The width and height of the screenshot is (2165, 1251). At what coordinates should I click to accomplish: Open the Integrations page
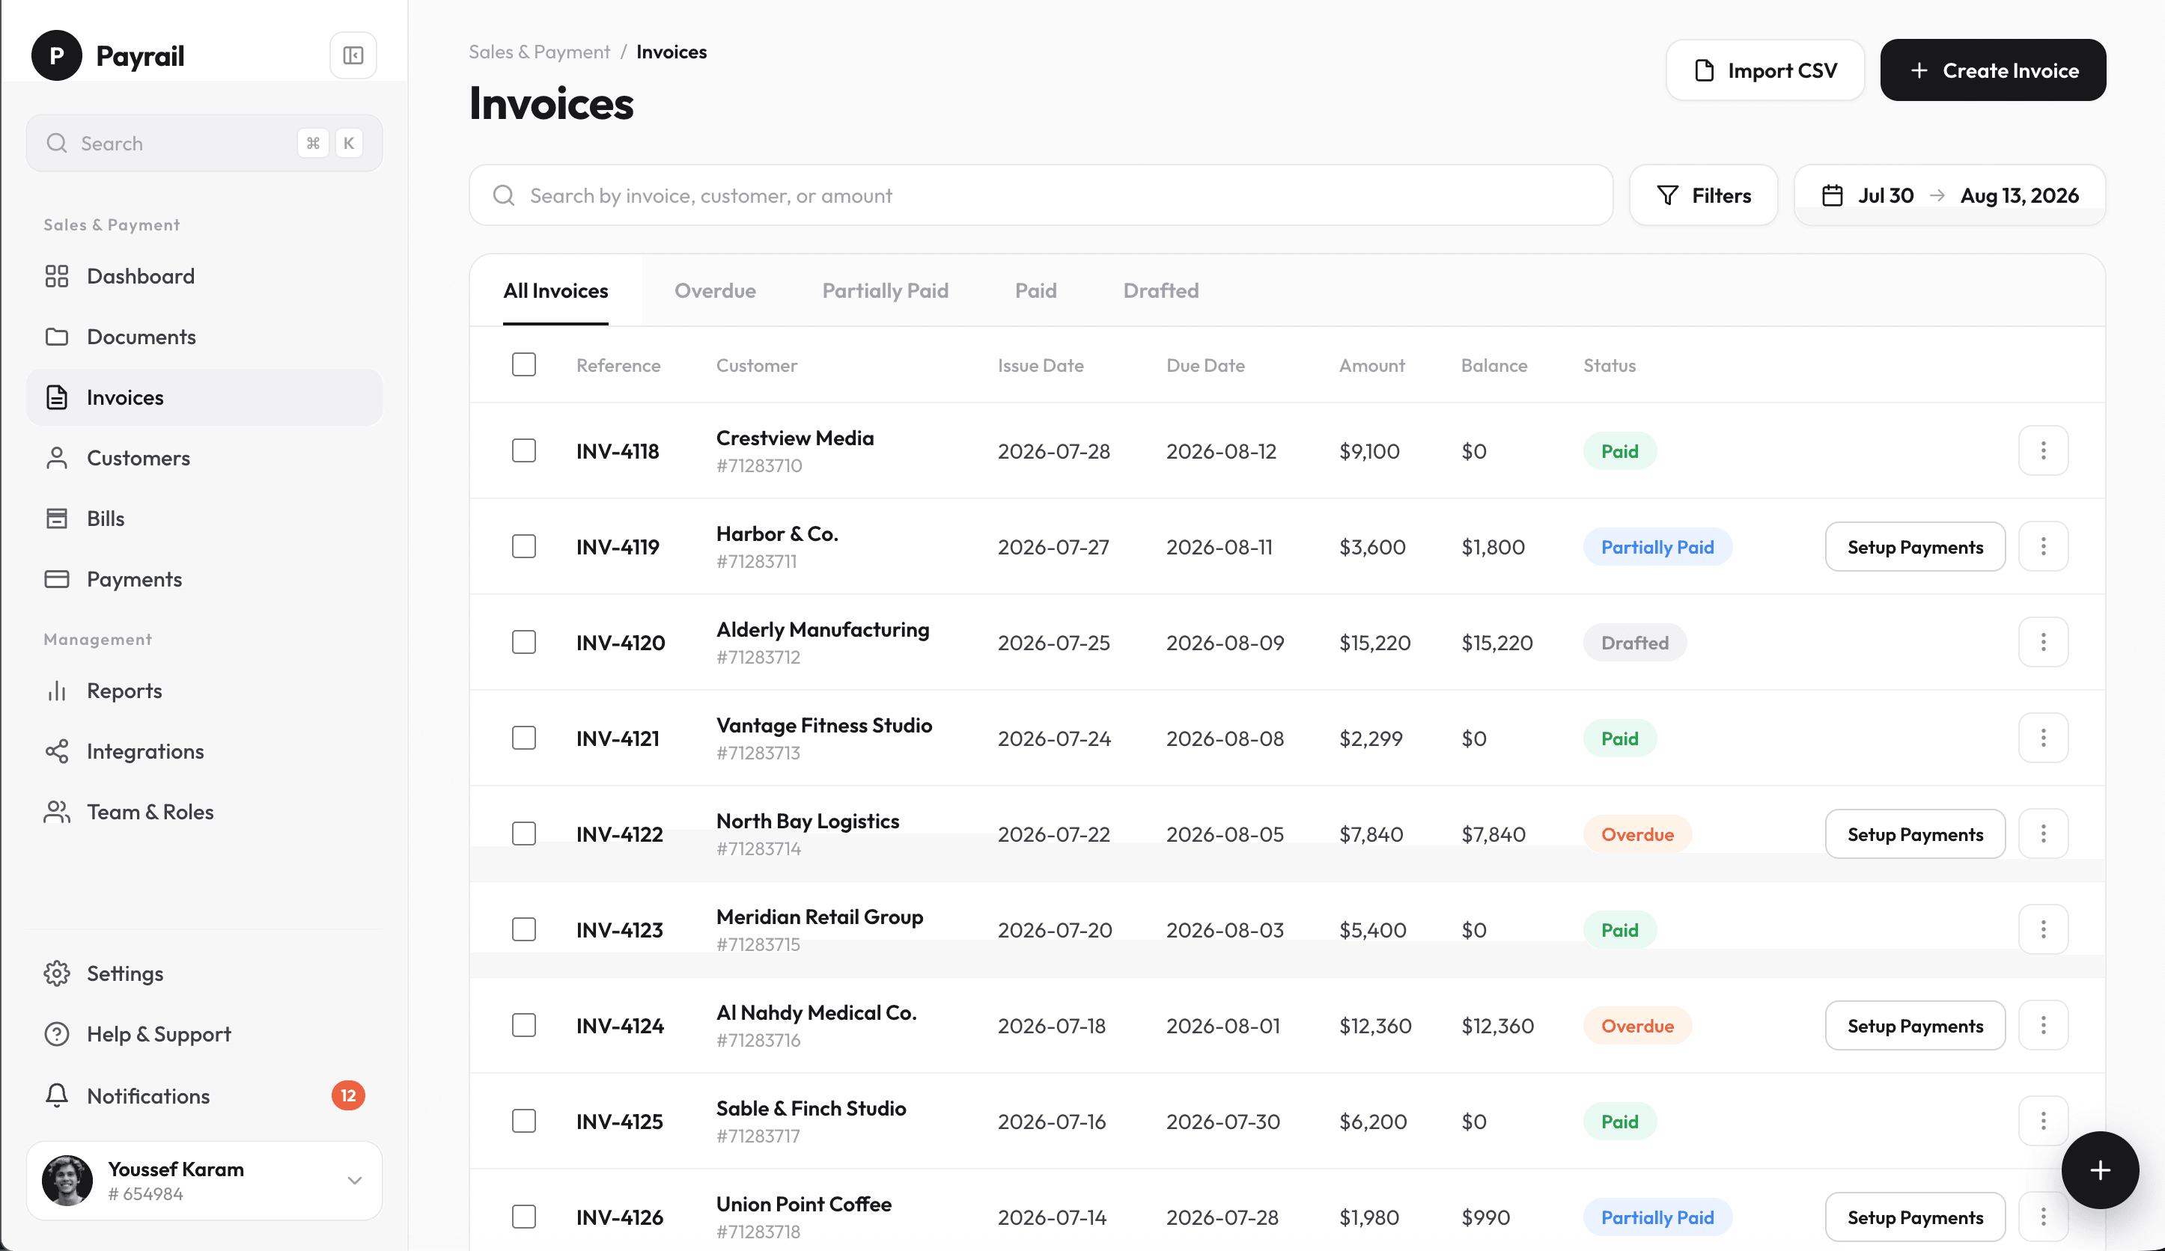click(204, 751)
